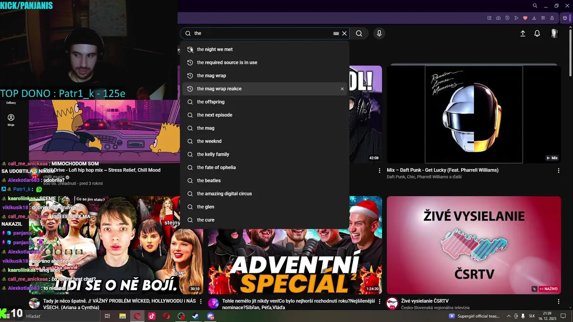Open more options for 'Tady je něco špatně' video
Image resolution: width=573 pixels, height=322 pixels.
click(201, 301)
